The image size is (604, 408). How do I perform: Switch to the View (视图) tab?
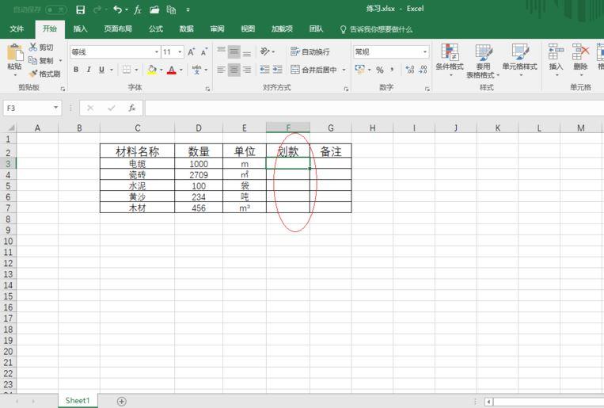(x=248, y=29)
